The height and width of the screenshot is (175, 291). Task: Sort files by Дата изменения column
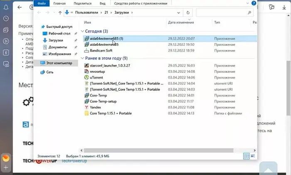(x=181, y=22)
